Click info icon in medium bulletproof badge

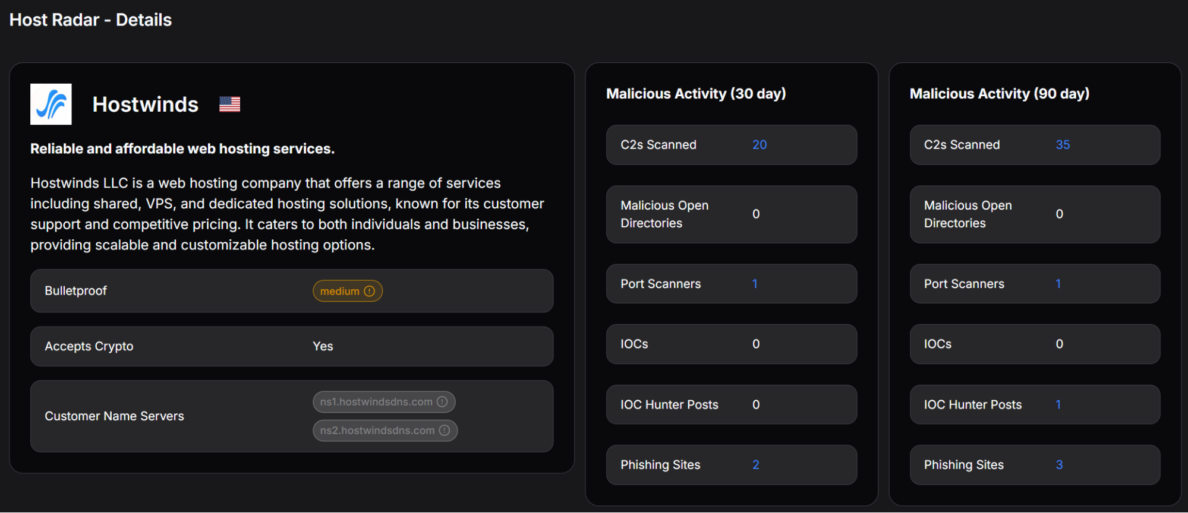(370, 291)
